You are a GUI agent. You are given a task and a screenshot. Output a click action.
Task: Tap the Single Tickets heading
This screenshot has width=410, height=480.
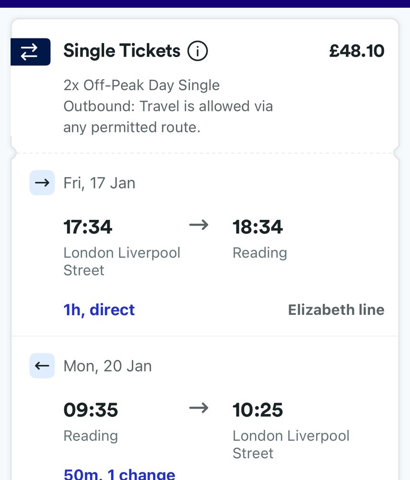pyautogui.click(x=122, y=51)
